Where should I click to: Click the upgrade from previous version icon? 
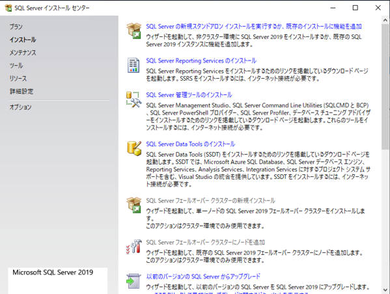pyautogui.click(x=133, y=281)
